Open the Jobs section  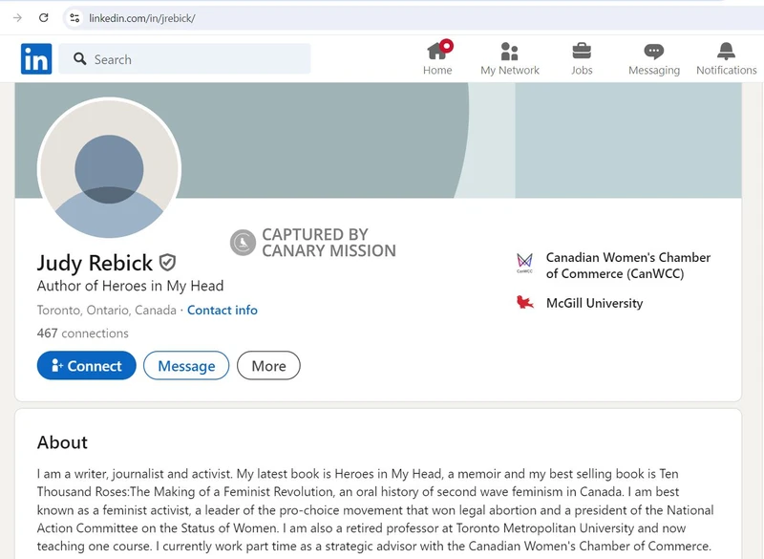[x=582, y=57]
